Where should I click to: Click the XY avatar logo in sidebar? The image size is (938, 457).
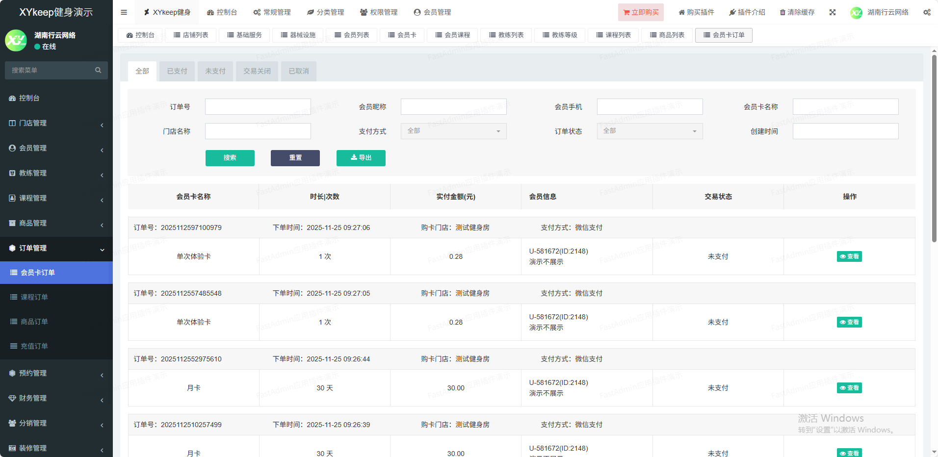coord(16,41)
